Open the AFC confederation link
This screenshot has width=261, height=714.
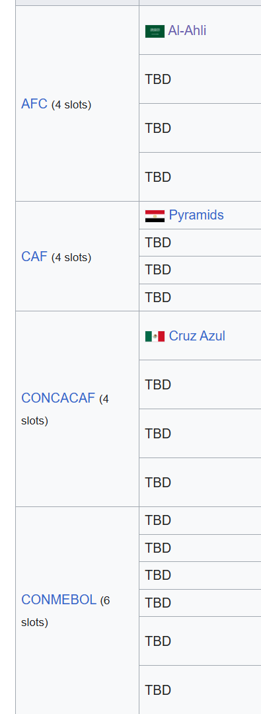pos(34,104)
